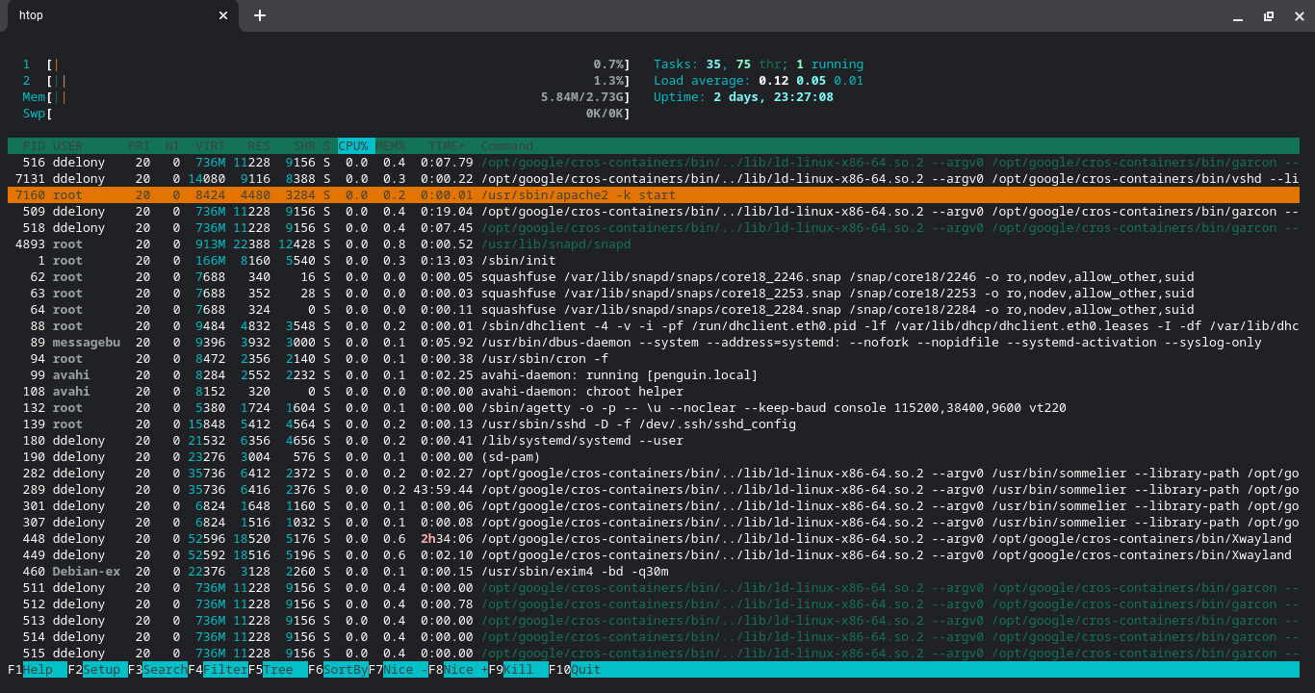Image resolution: width=1315 pixels, height=693 pixels.
Task: Open Setup from the bottom bar
Action: [x=102, y=669]
